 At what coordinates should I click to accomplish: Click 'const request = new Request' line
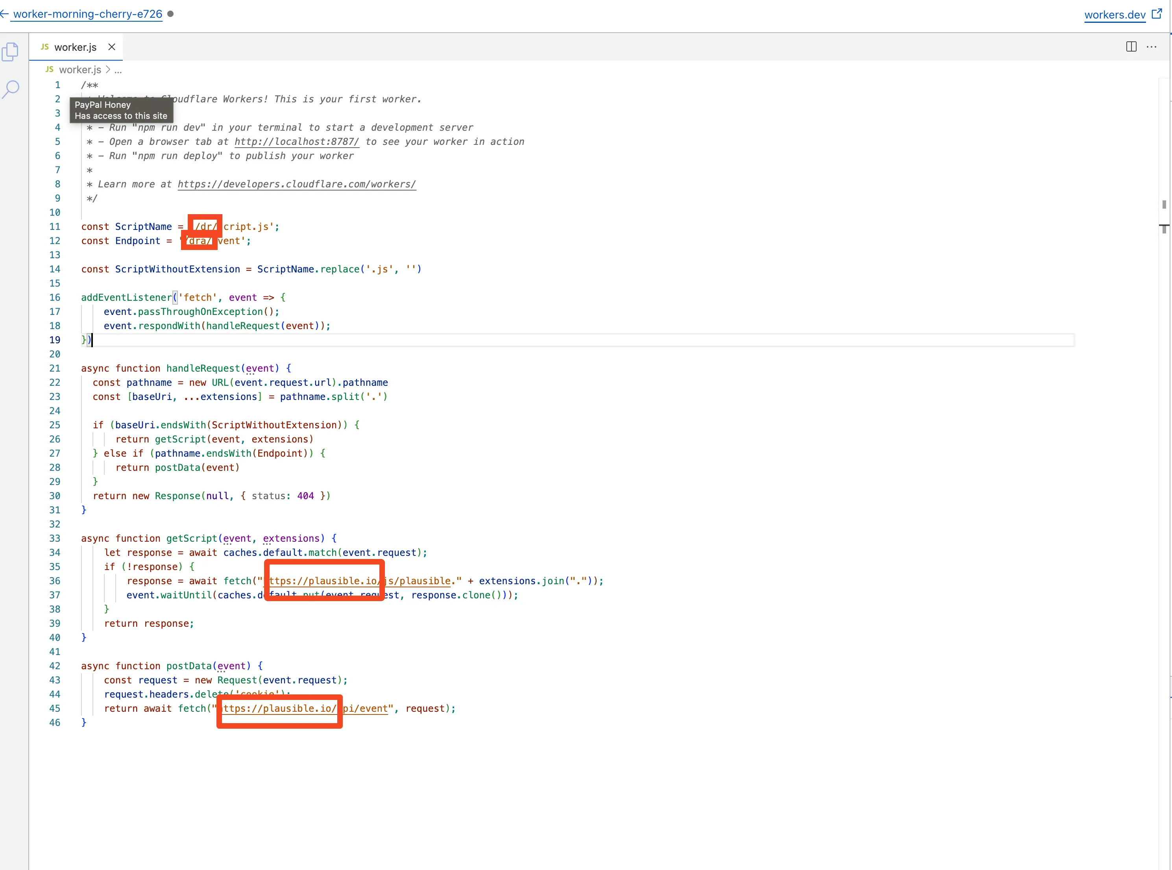pyautogui.click(x=226, y=680)
